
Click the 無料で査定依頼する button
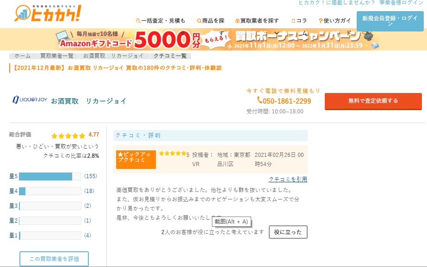(x=373, y=101)
